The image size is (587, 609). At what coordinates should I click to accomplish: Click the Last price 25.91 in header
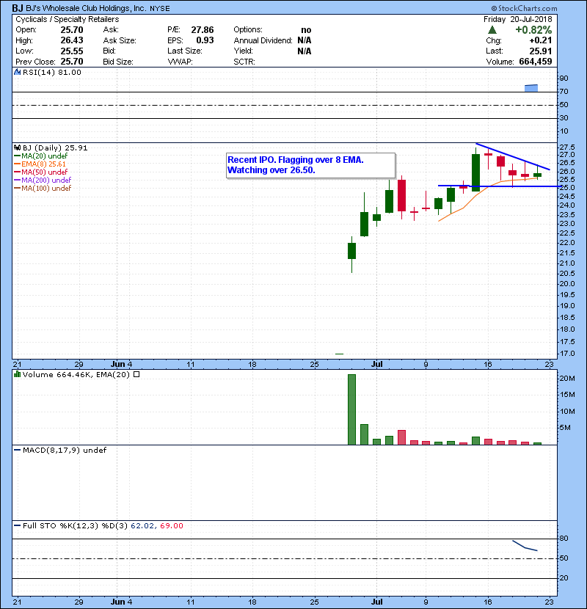click(x=540, y=51)
